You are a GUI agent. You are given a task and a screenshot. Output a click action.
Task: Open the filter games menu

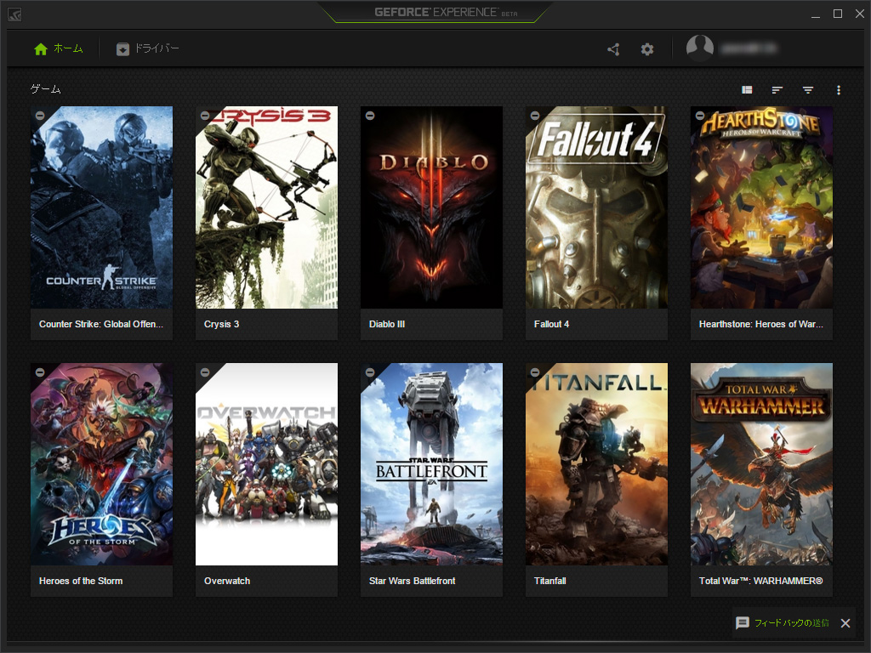coord(808,90)
